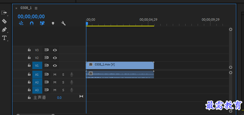This screenshot has height=115, width=244.
Task: Click the top handle of the video vertical scrollbar
Action: click(231, 29)
